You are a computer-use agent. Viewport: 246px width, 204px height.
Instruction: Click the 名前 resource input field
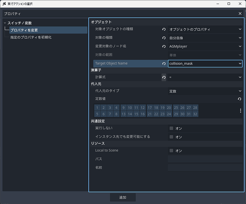(x=205, y=168)
